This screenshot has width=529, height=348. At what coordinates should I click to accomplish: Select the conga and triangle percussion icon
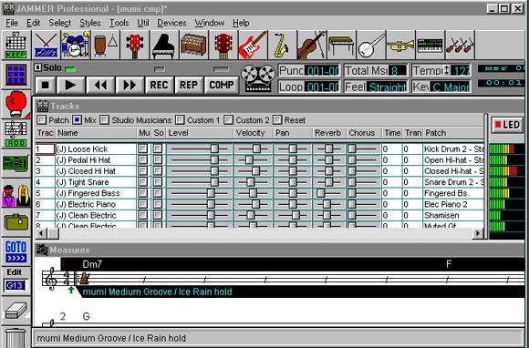[105, 45]
